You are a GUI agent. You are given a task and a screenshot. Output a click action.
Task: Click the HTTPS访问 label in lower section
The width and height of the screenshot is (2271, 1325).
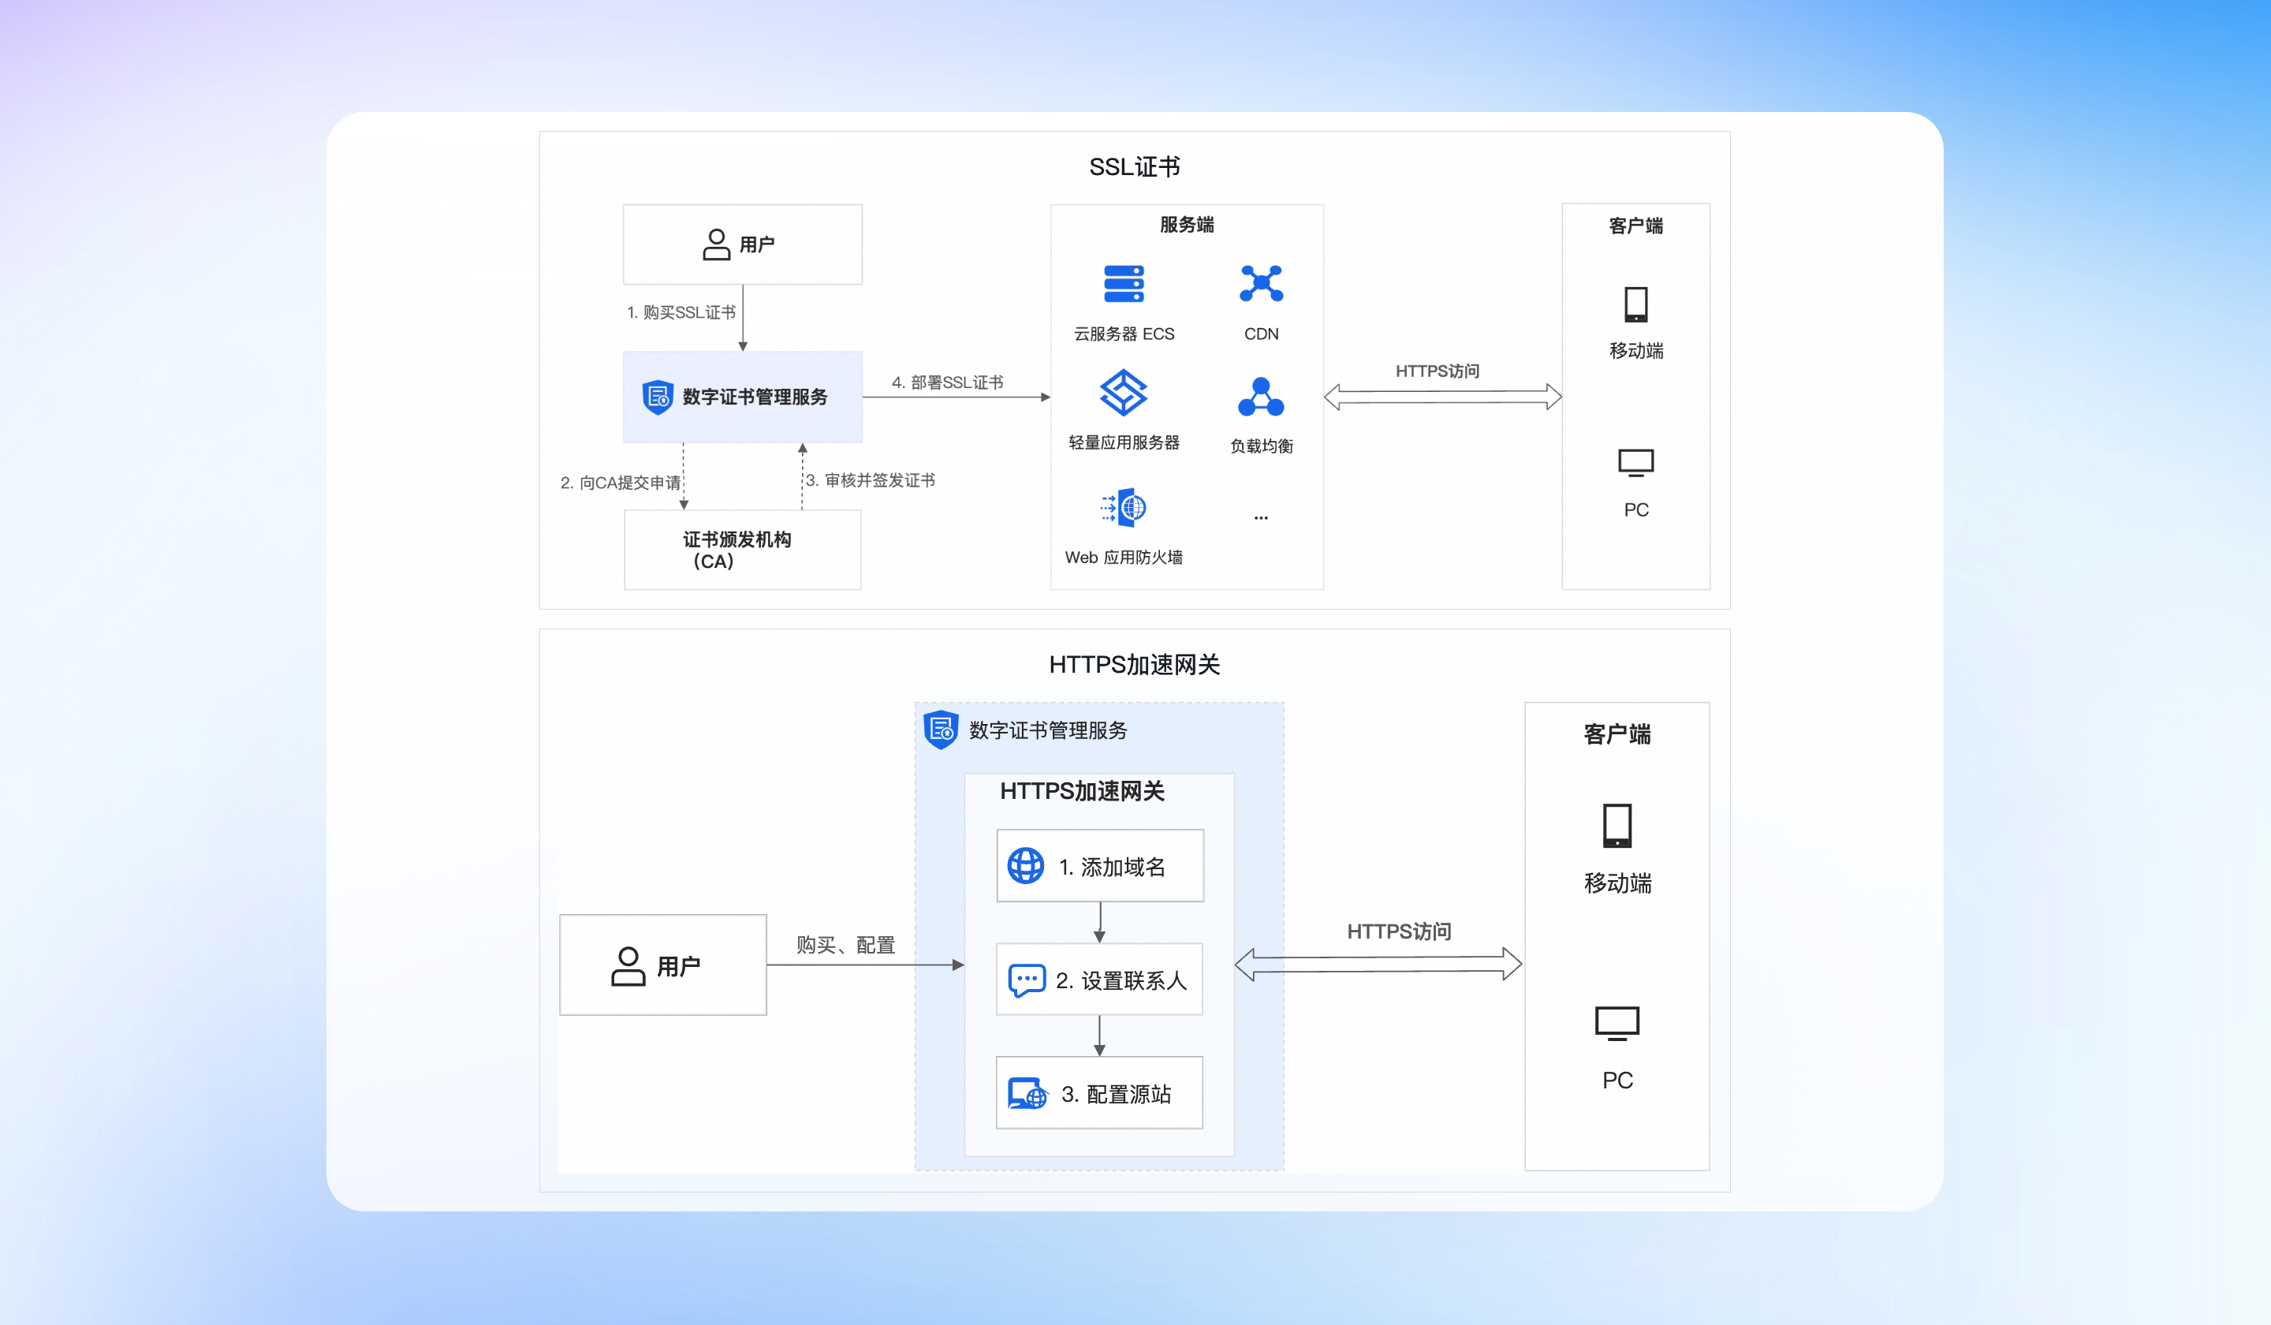tap(1399, 931)
